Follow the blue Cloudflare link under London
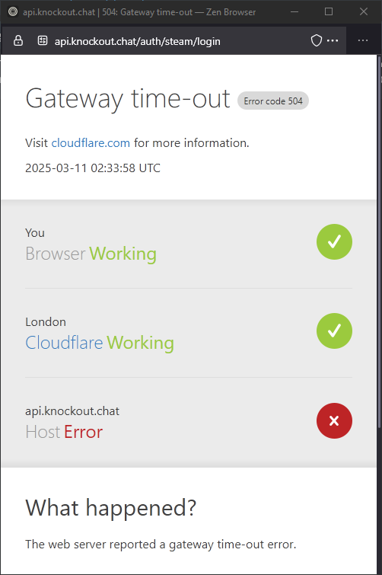The height and width of the screenshot is (575, 382). (64, 343)
